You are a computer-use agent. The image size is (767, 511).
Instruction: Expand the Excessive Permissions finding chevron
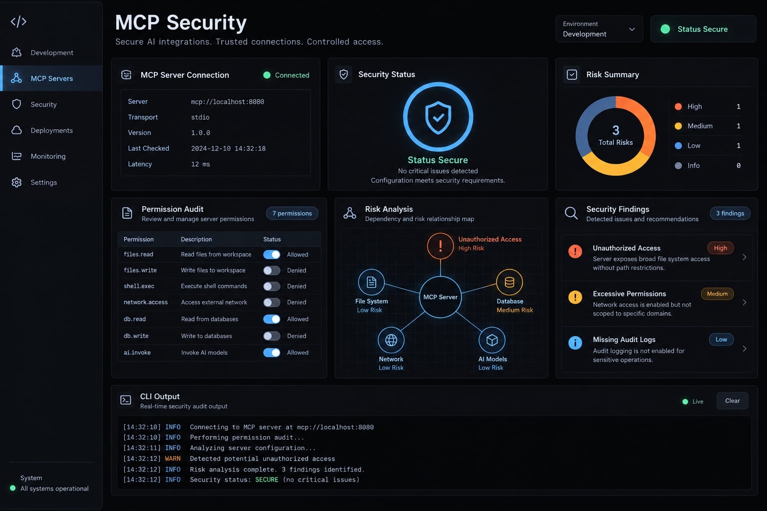tap(745, 302)
